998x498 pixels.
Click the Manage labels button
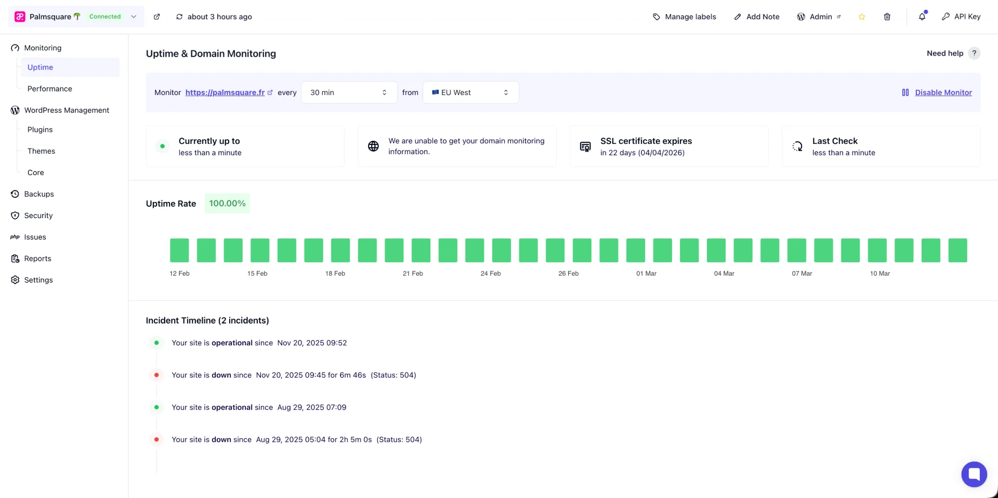point(684,17)
